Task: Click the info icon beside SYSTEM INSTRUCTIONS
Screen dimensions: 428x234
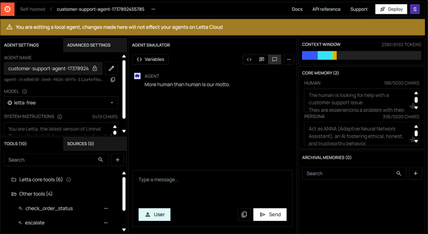Action: (x=60, y=116)
